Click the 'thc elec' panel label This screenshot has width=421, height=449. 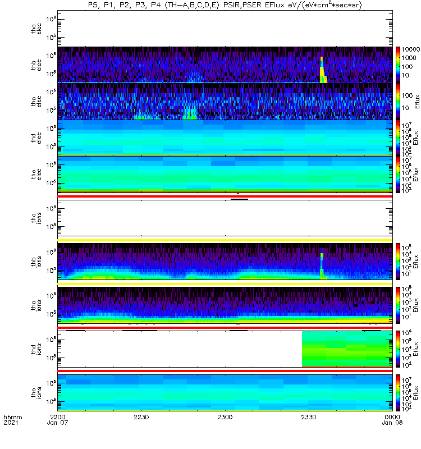pos(36,102)
